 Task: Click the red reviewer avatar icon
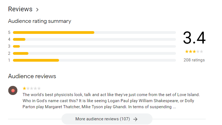[x=13, y=90]
